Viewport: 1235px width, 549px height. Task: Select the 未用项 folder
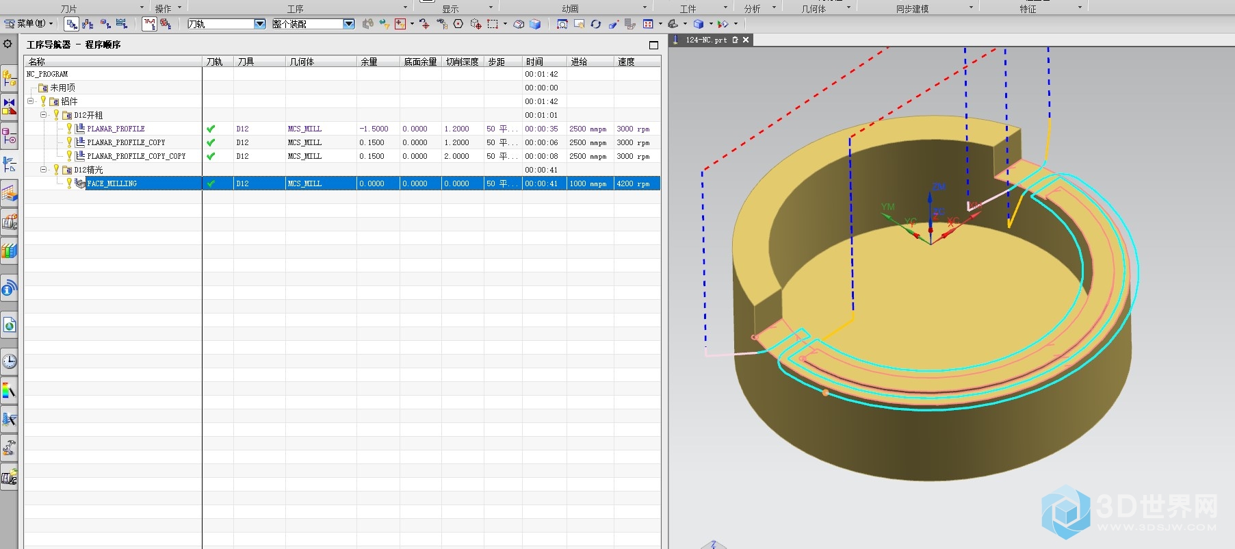[62, 88]
